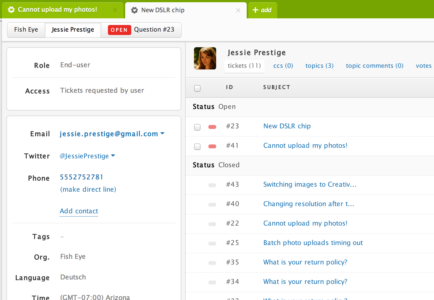Click the 'Jessie Prestige' profile heading

pos(257,52)
